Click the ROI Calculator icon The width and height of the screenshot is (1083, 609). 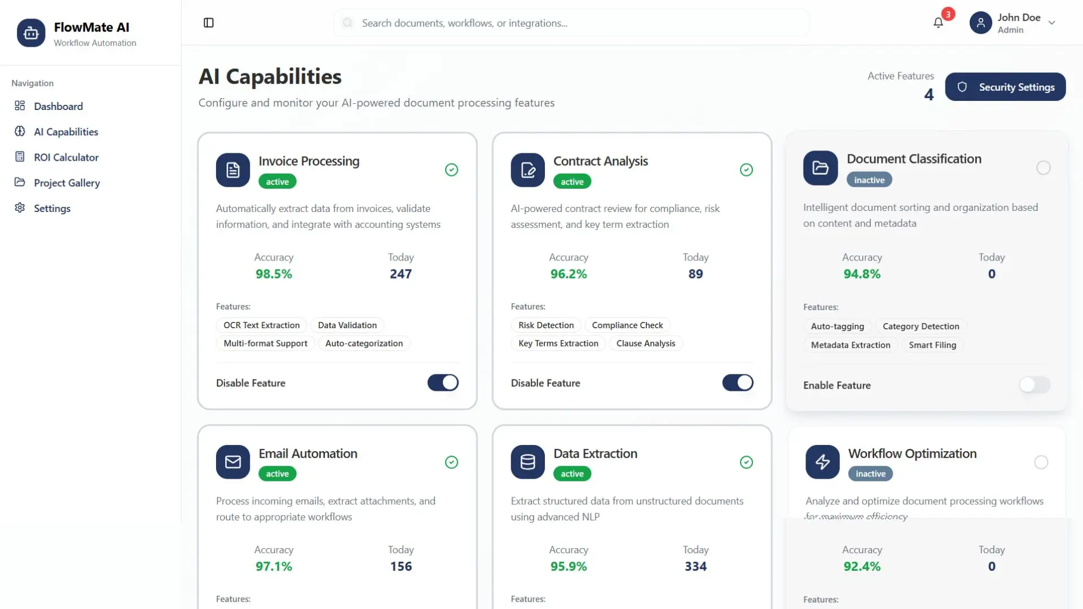pyautogui.click(x=20, y=157)
